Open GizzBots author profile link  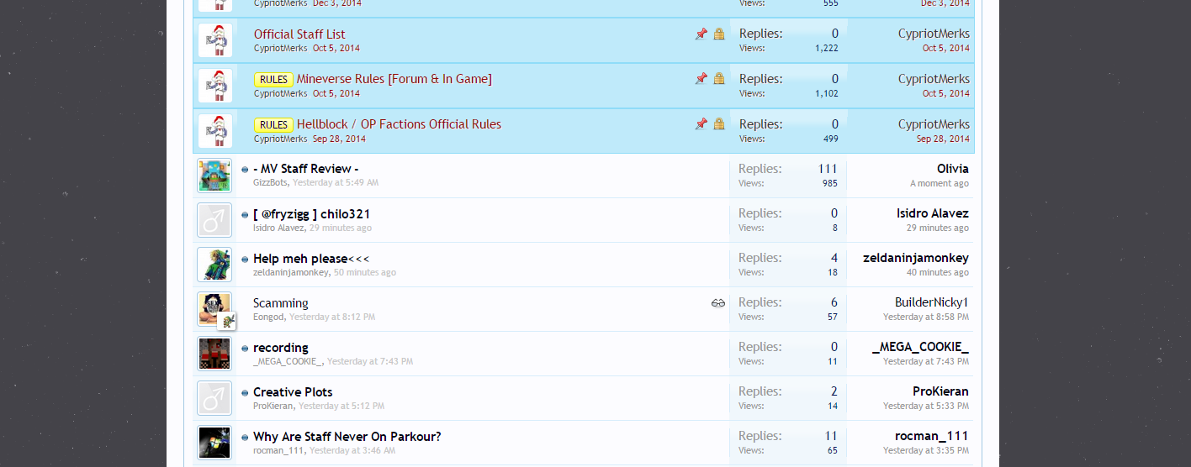(270, 182)
